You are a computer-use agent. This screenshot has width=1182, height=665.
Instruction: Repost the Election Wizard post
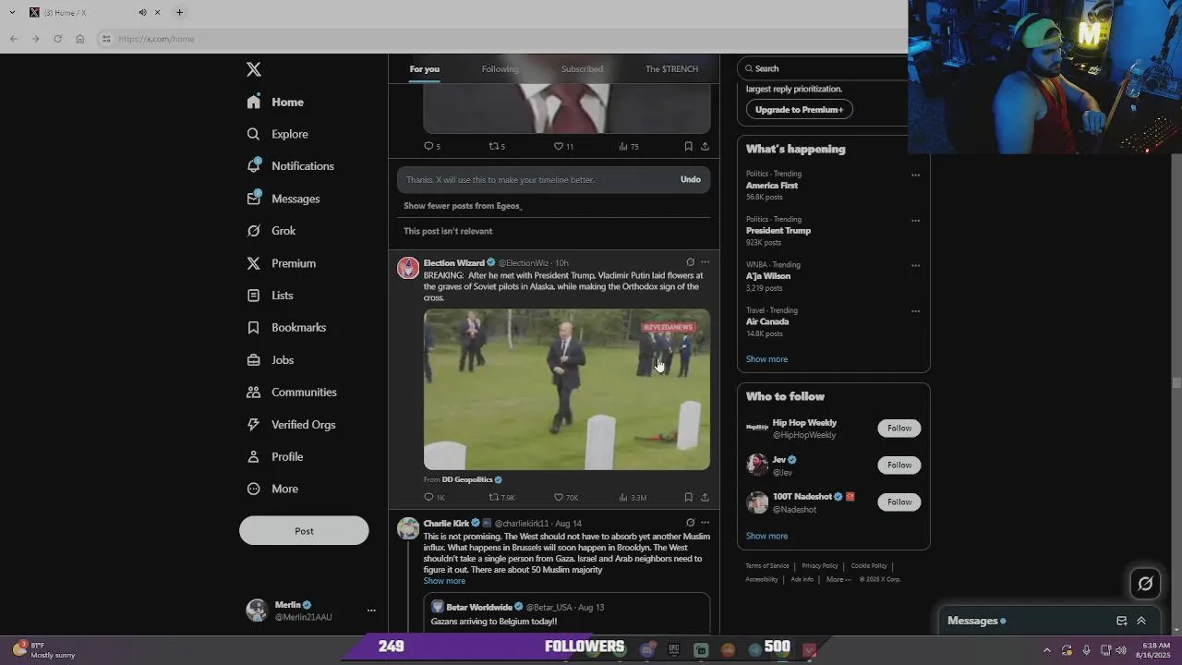pyautogui.click(x=501, y=498)
